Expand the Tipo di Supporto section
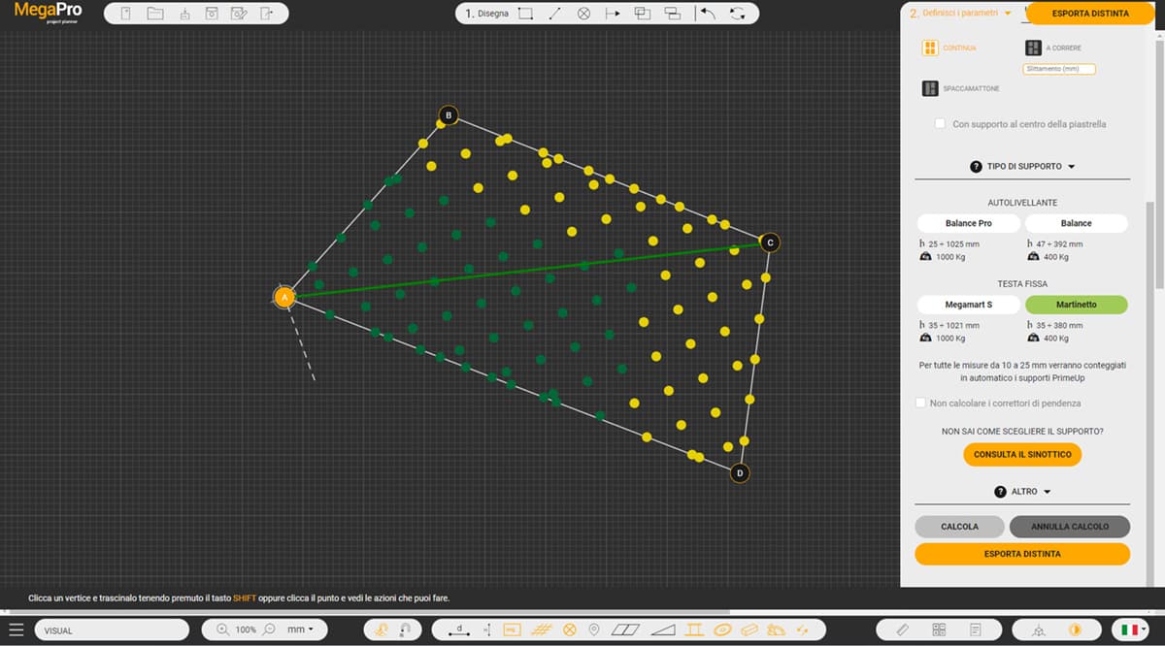1165x646 pixels. coord(1023,167)
